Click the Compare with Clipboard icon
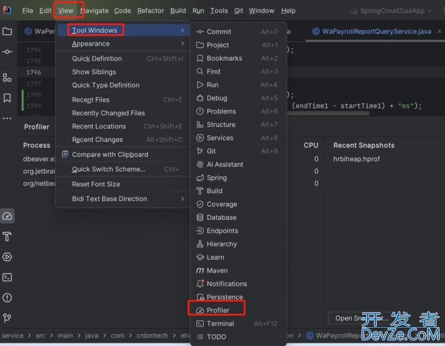The height and width of the screenshot is (346, 445). click(65, 154)
